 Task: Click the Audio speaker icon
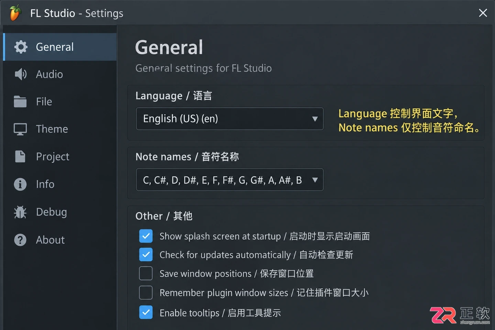[x=21, y=74]
